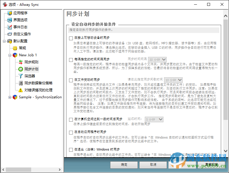Enable 在计算机空闲达到一段时间后同步 checkbox

(71, 120)
